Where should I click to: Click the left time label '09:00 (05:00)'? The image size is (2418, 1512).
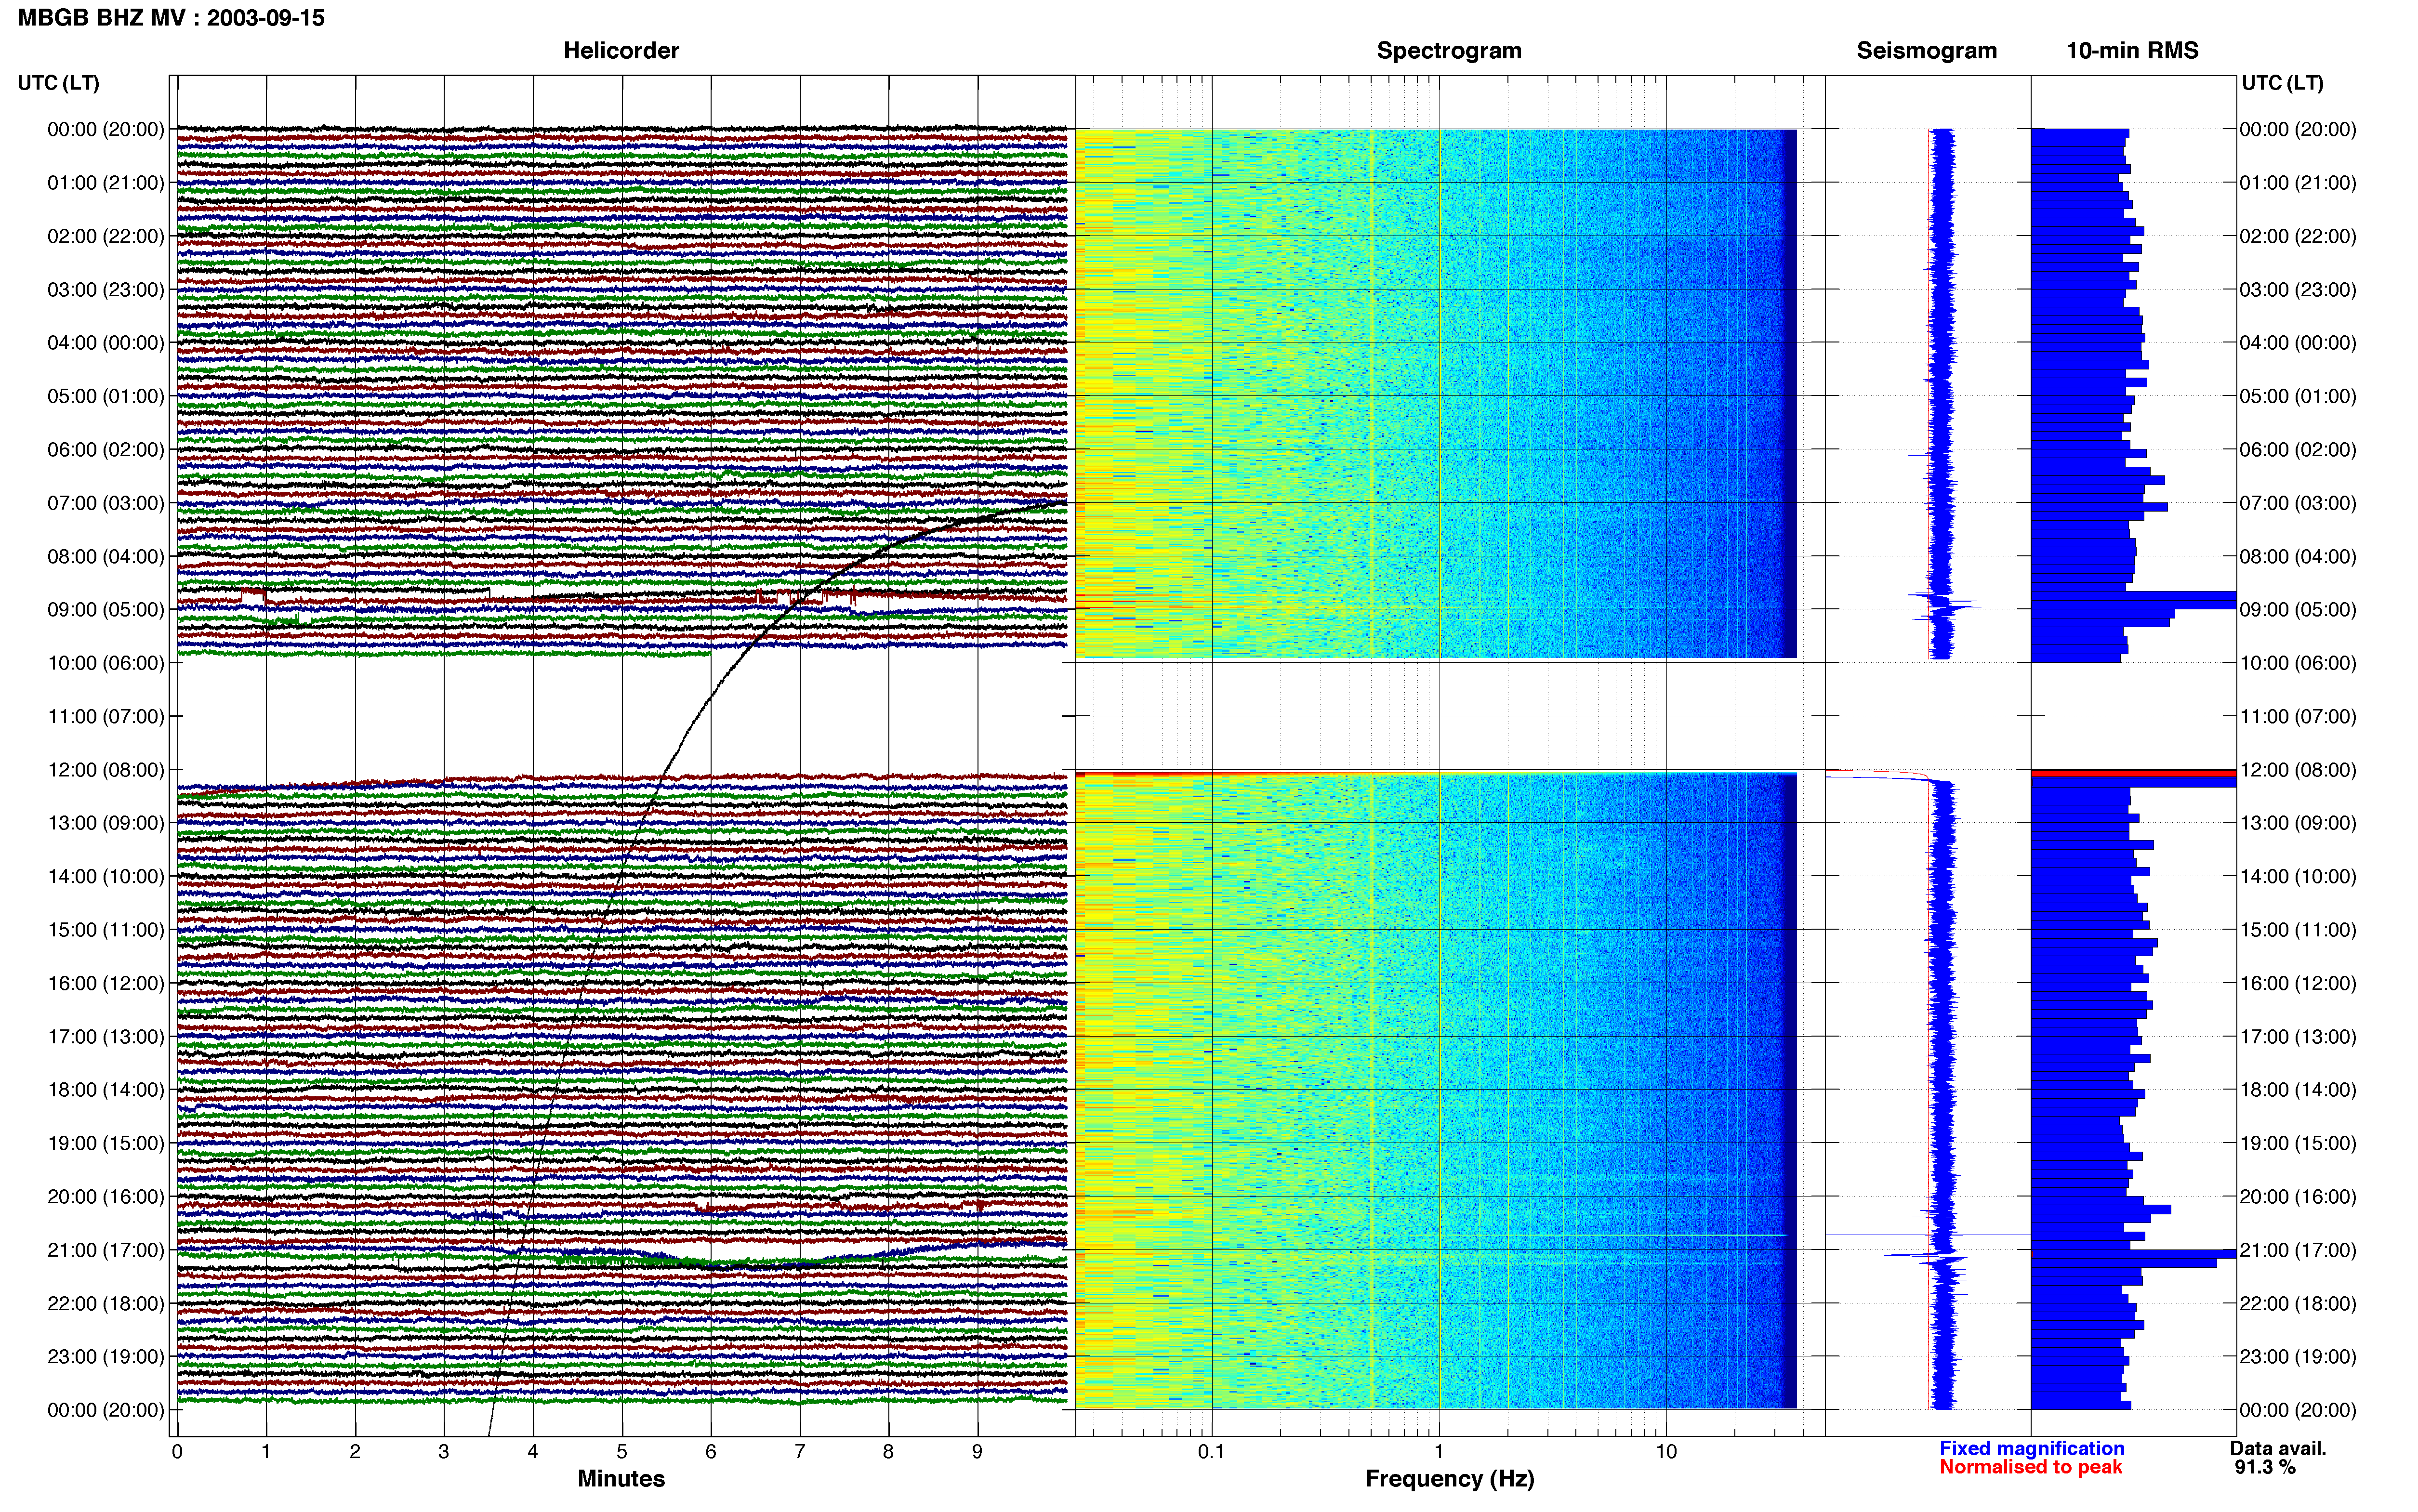pyautogui.click(x=106, y=610)
